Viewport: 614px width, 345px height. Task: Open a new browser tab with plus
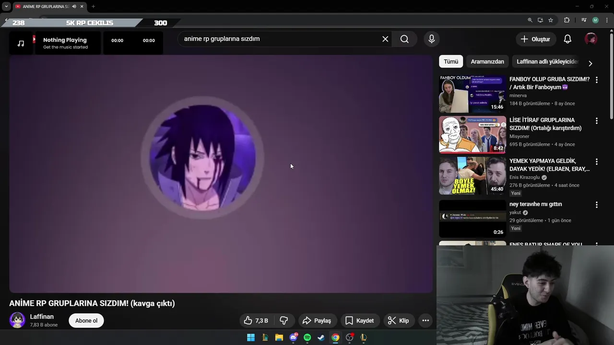point(93,6)
